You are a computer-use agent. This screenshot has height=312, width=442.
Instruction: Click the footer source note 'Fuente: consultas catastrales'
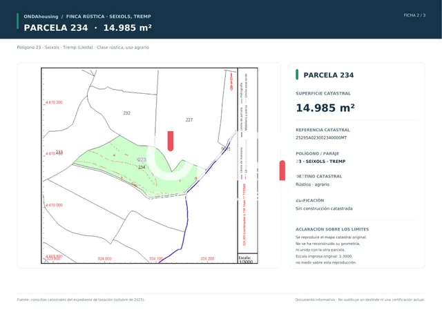(81, 300)
